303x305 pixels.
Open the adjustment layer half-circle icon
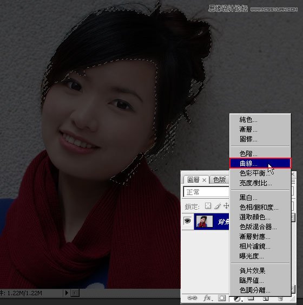pos(238,298)
